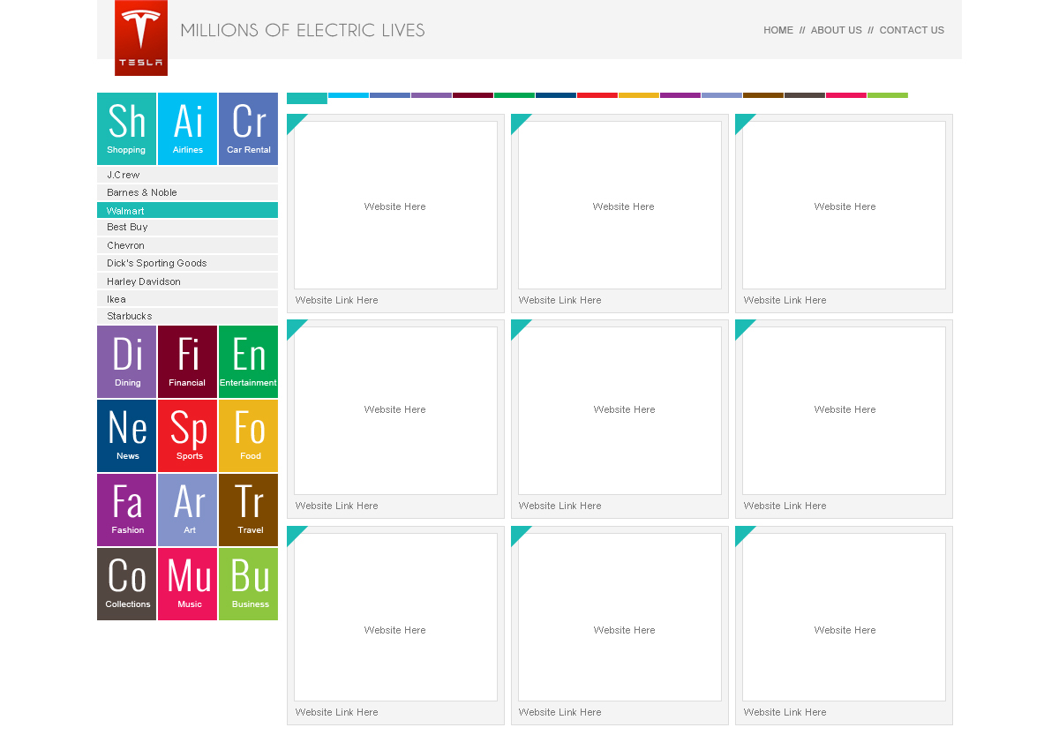This screenshot has height=750, width=1059.
Task: Click 'Website Link Here' under top-left card
Action: pyautogui.click(x=337, y=300)
